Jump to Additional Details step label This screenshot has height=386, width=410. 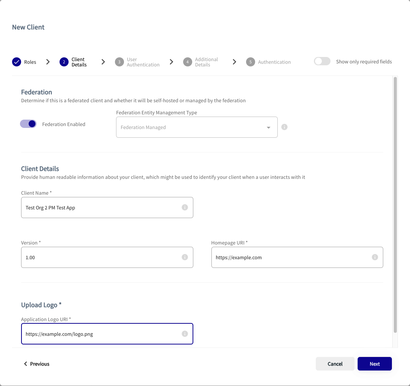tap(206, 62)
